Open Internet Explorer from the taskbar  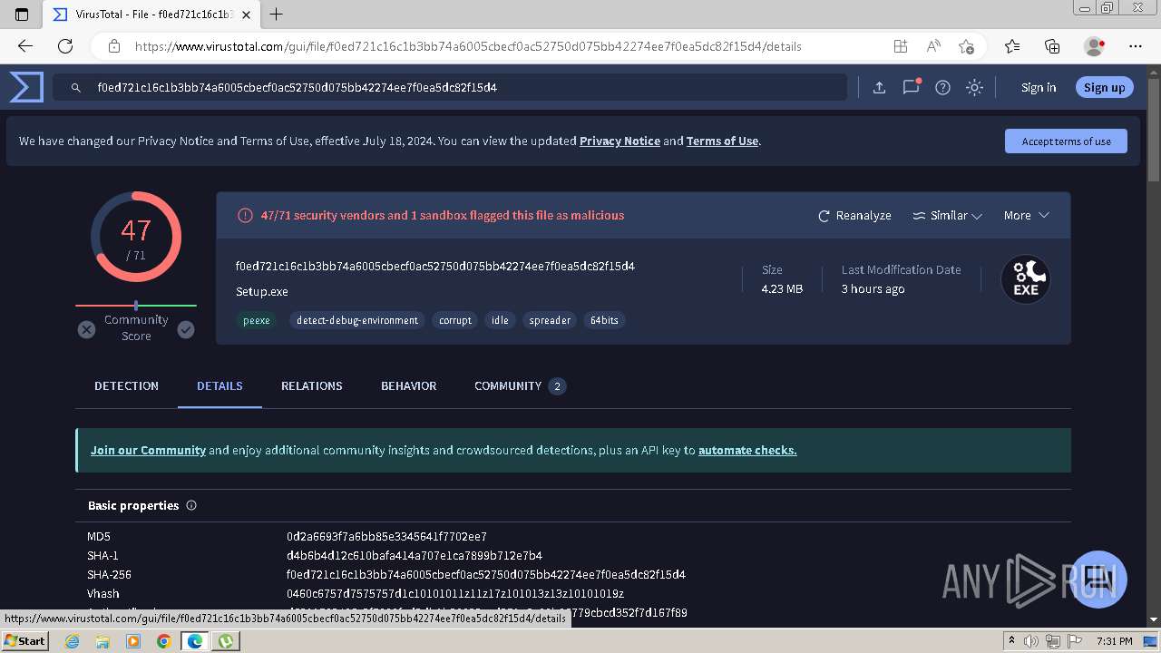(72, 641)
